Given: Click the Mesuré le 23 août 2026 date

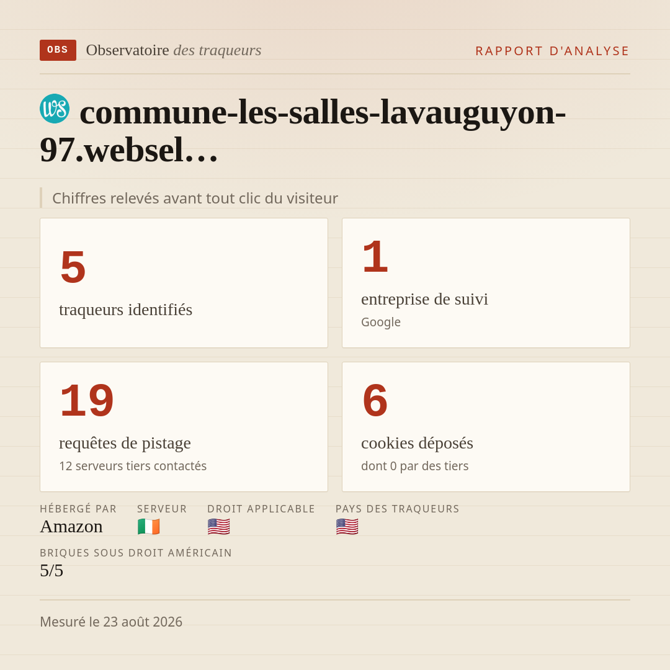Looking at the screenshot, I should 111,622.
